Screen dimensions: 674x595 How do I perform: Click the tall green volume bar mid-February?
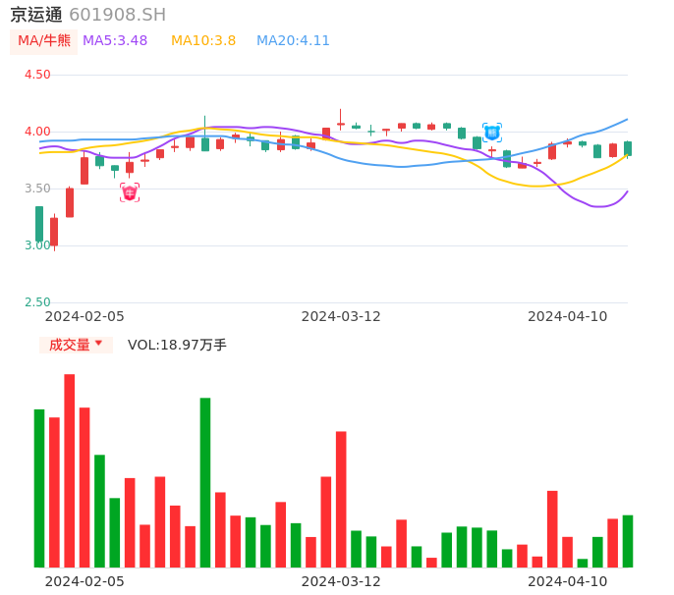[205, 482]
